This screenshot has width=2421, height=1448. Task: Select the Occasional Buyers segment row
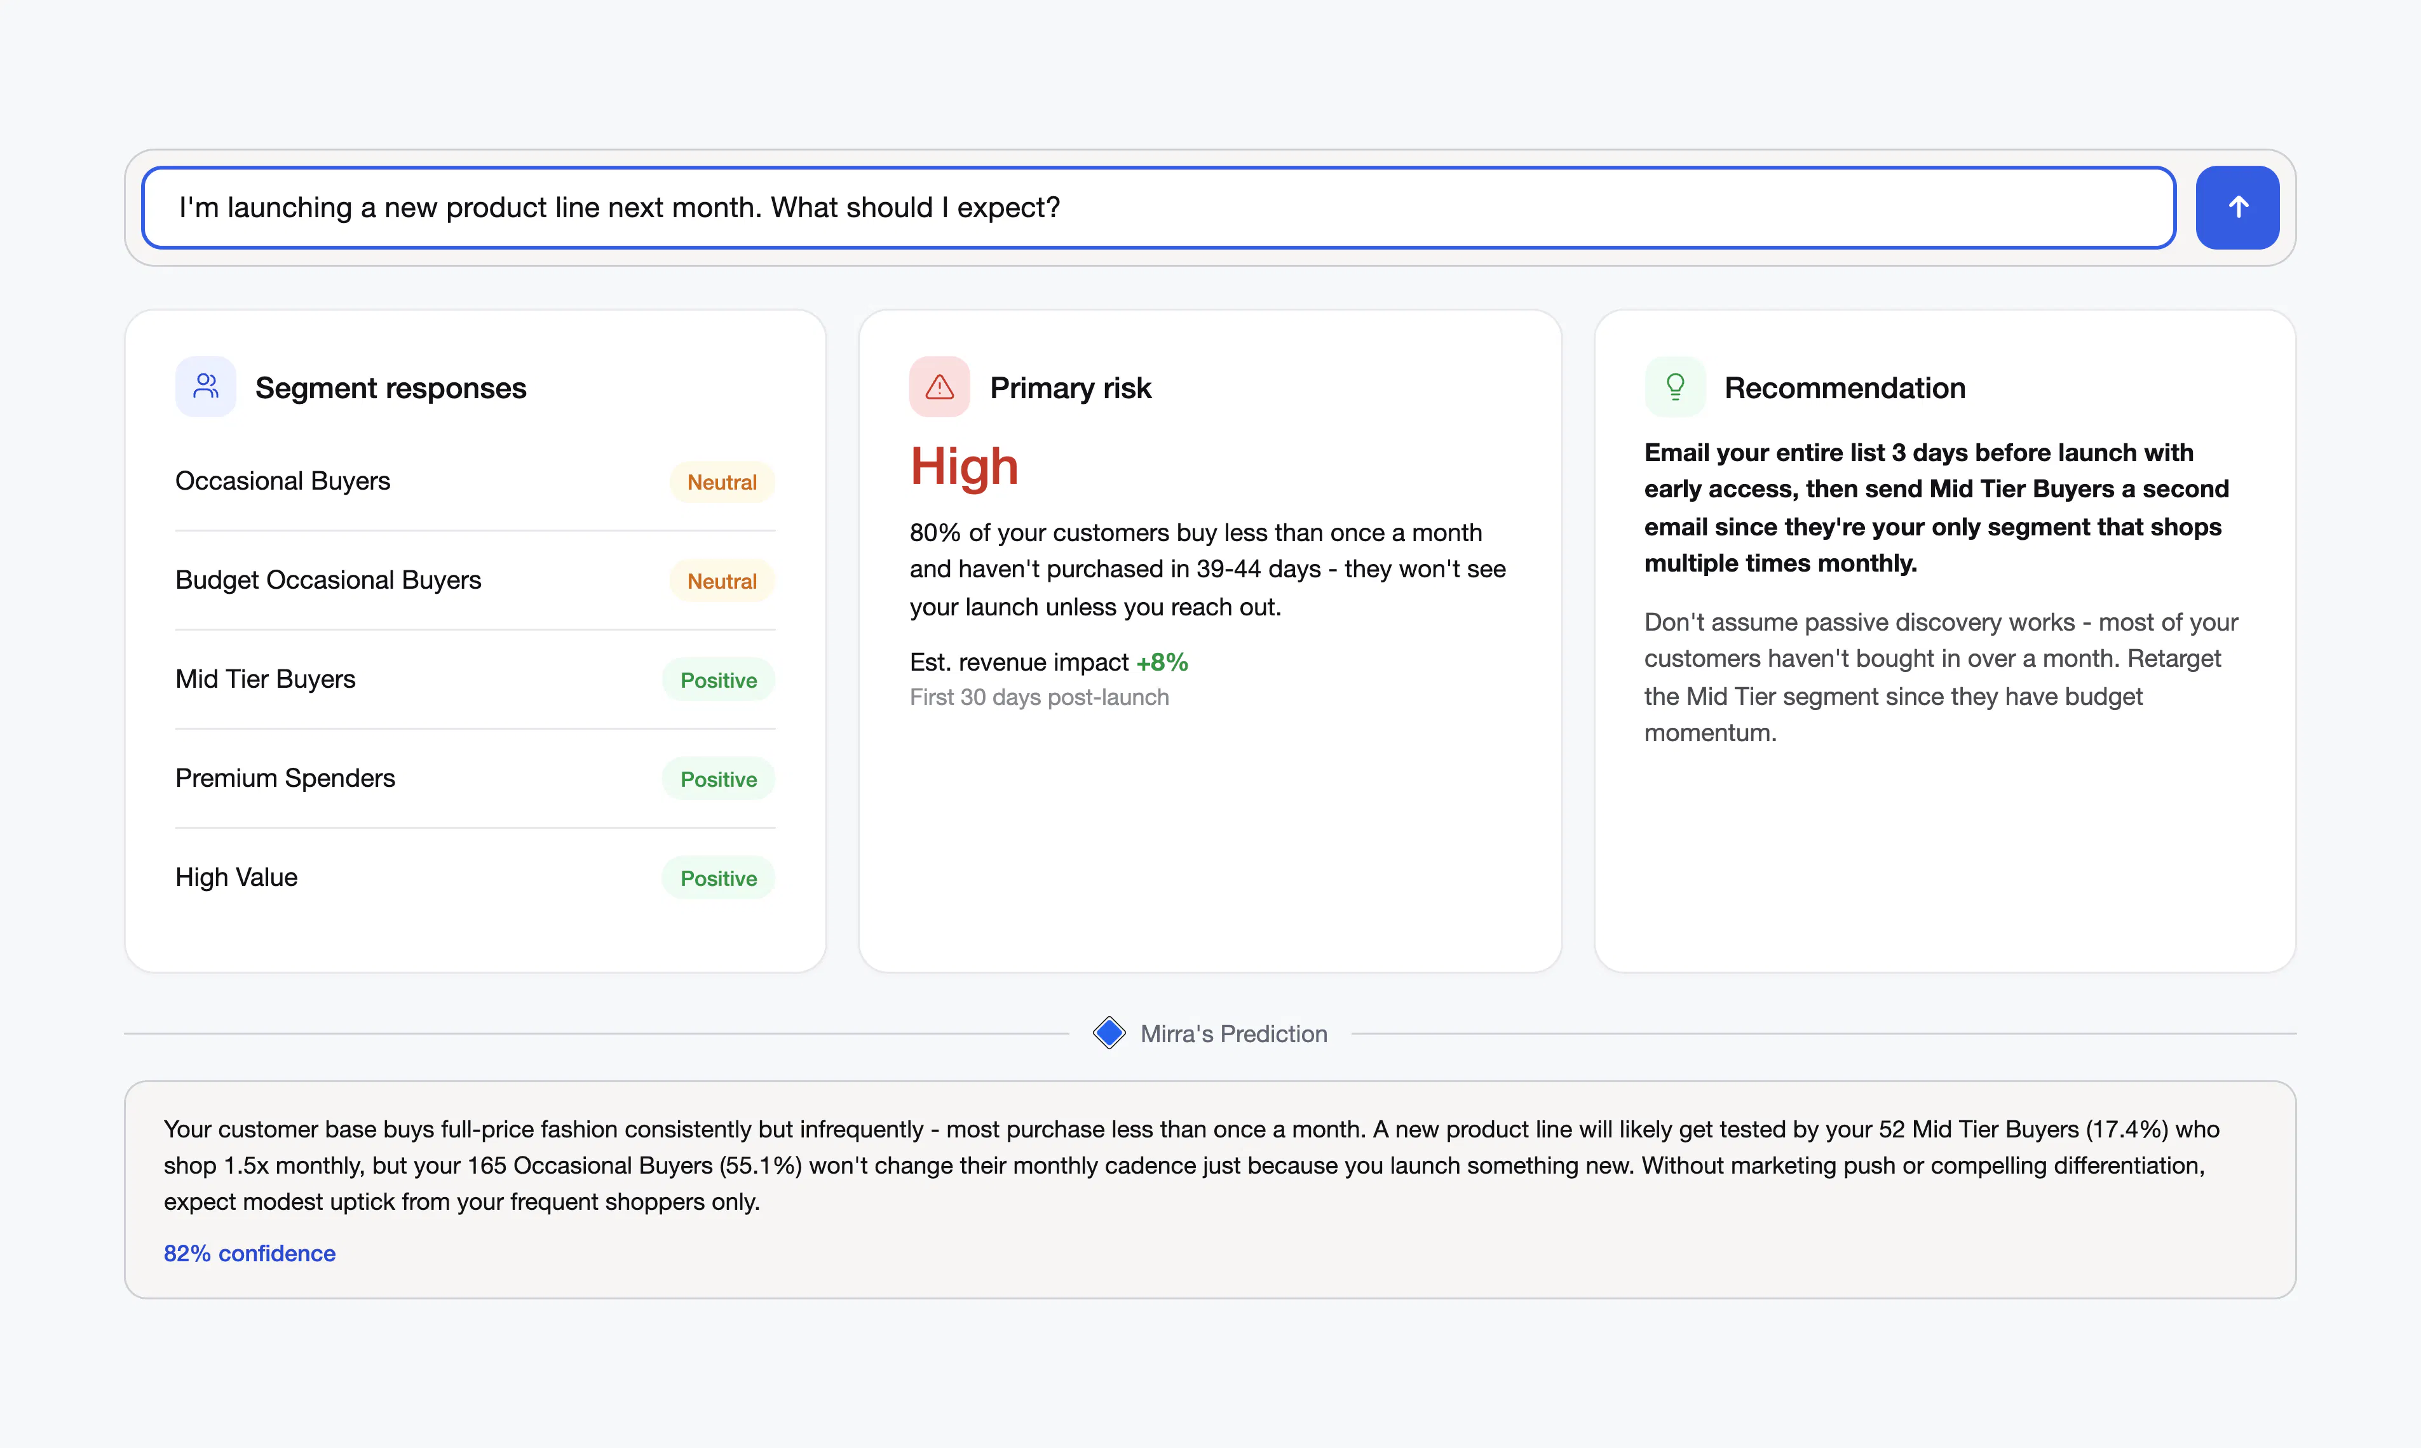coord(475,481)
